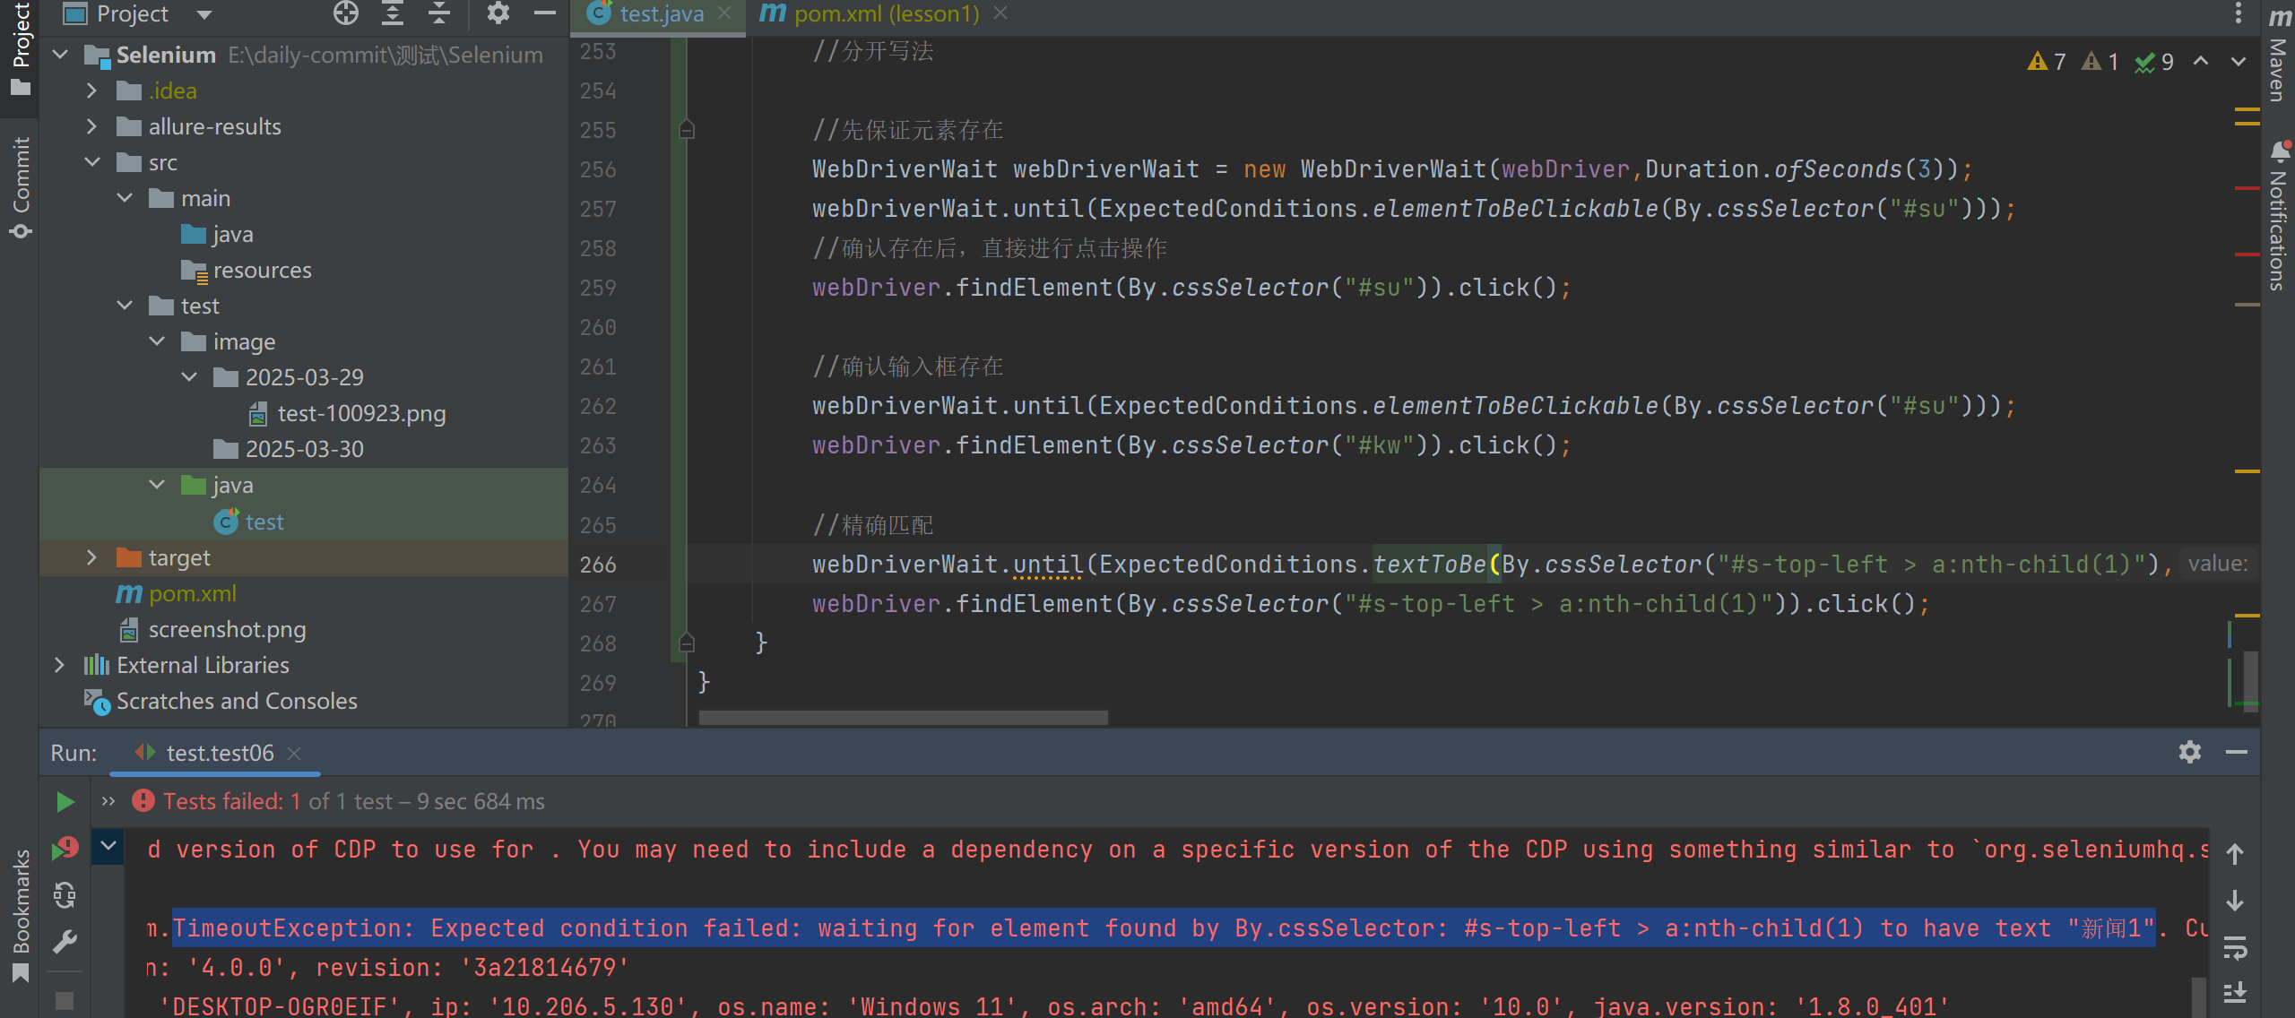This screenshot has width=2295, height=1018.
Task: Toggle auto-test rerun icon in Run panel
Action: click(65, 894)
